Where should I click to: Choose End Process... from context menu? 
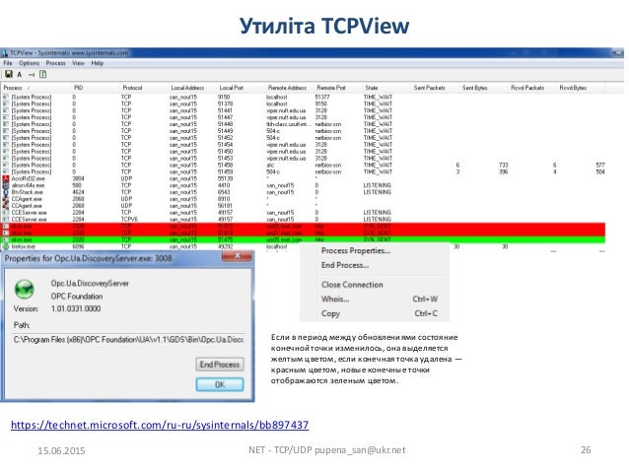(345, 265)
